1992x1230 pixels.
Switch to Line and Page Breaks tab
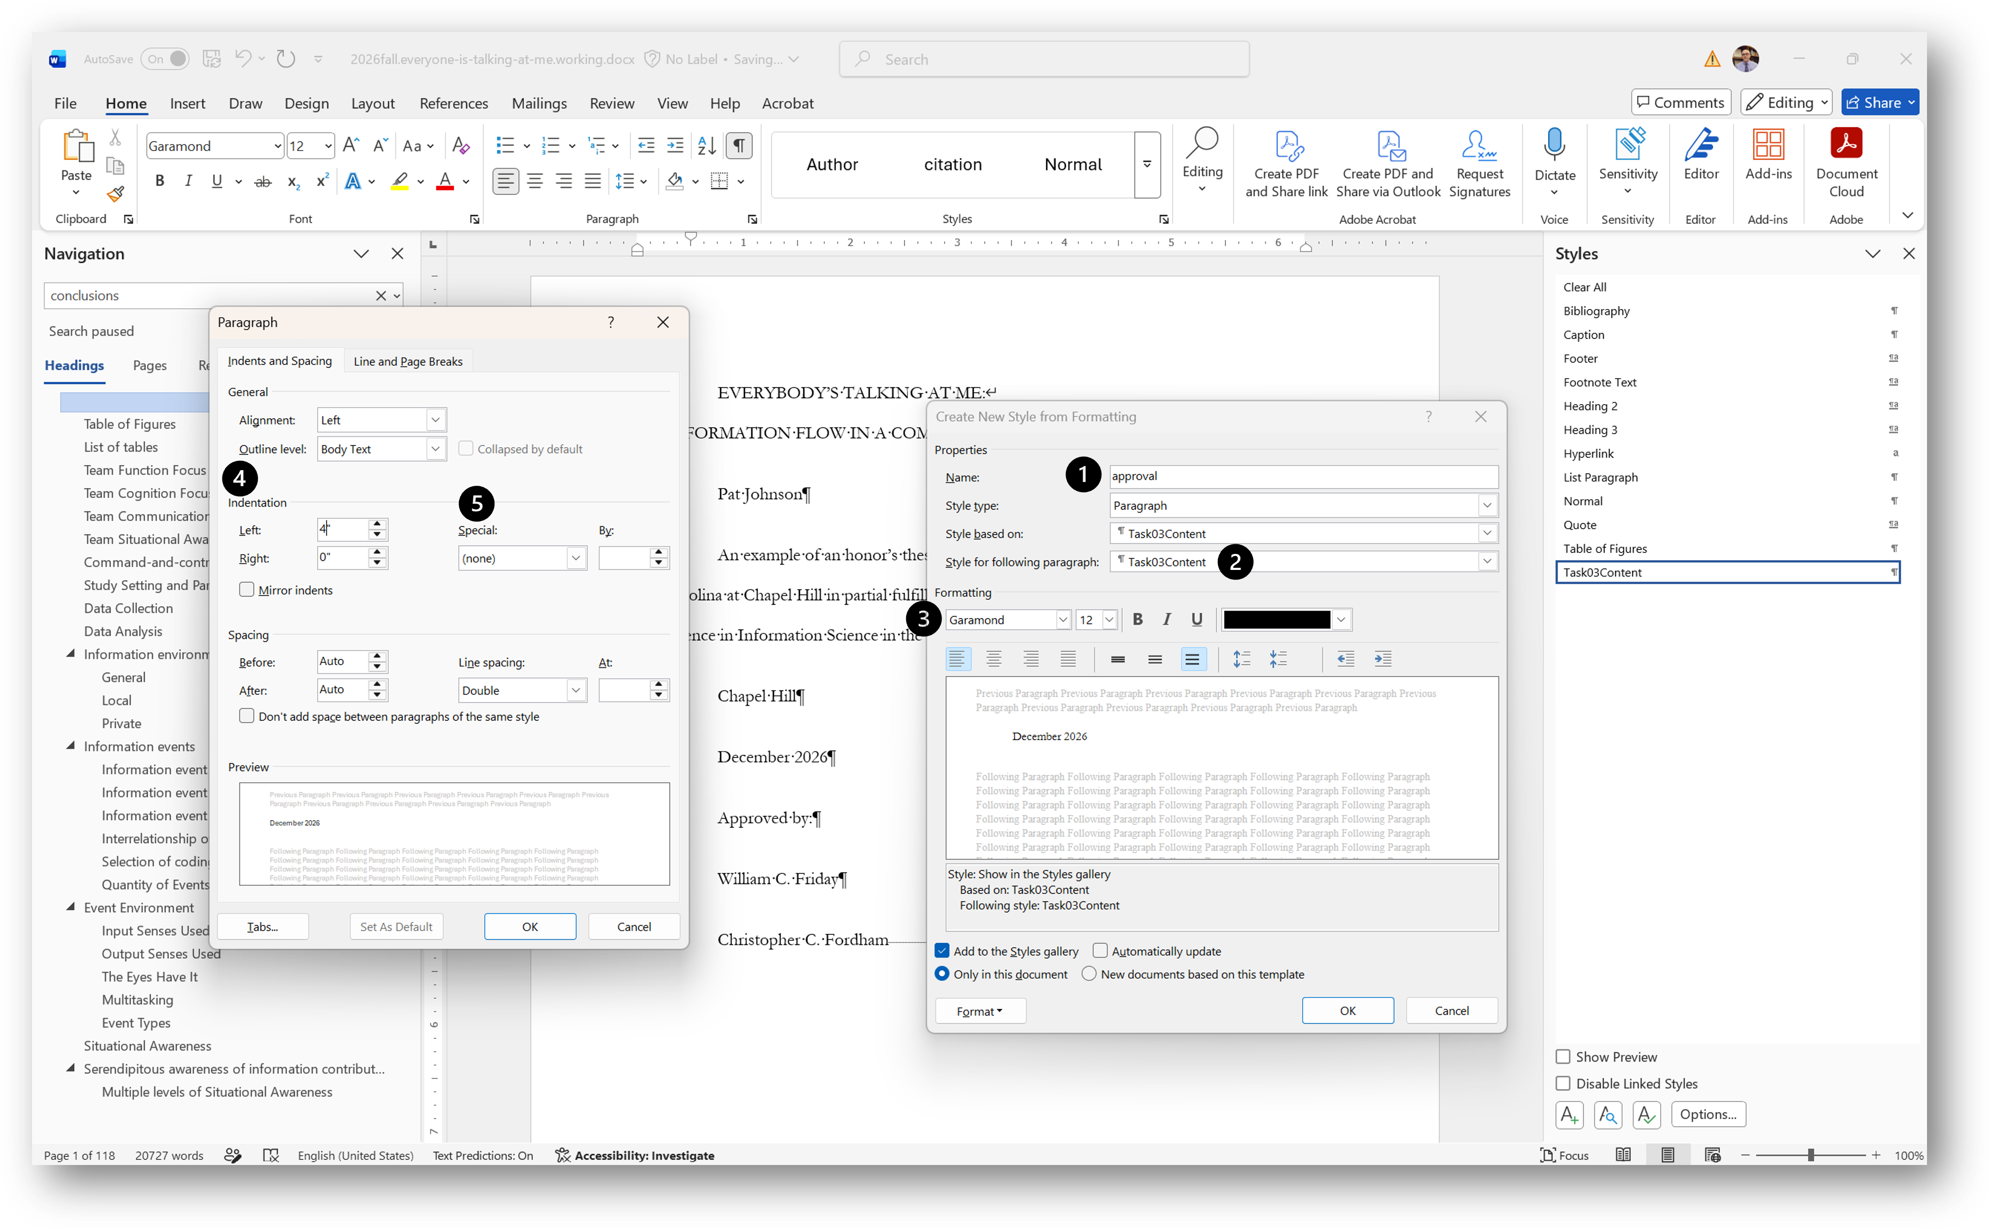click(407, 361)
